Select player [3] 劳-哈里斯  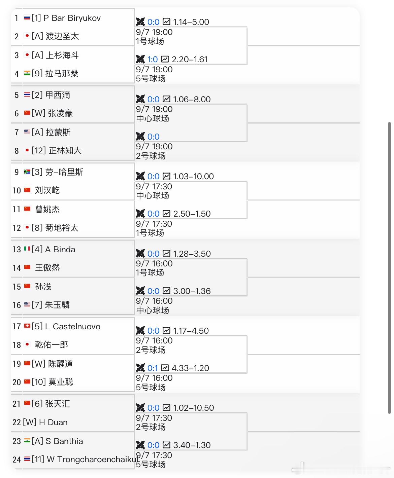[x=58, y=172]
